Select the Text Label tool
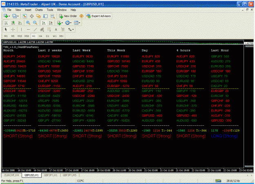This screenshot has height=184, width=255. 63,30
